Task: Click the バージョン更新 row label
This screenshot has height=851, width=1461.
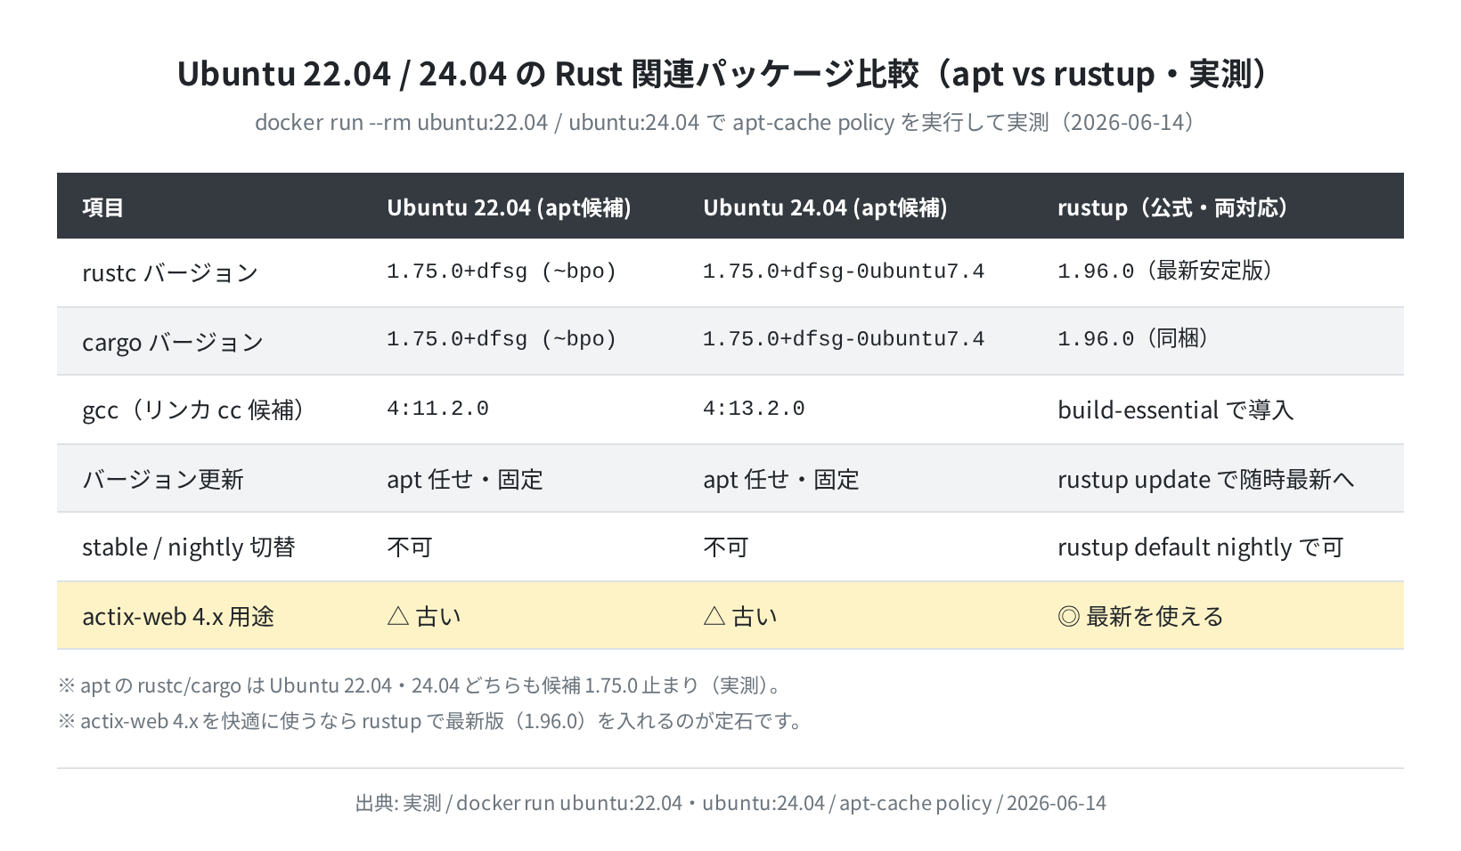Action: 163,479
